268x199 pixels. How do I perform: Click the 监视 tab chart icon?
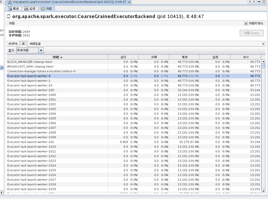pos(26,9)
